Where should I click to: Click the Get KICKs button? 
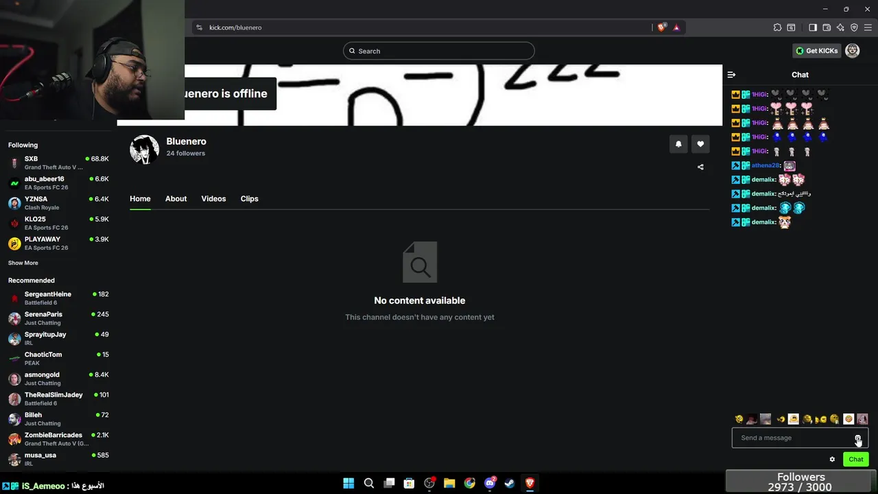tap(816, 51)
